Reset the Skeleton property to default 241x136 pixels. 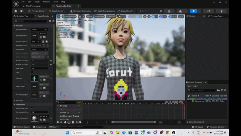pos(51,78)
